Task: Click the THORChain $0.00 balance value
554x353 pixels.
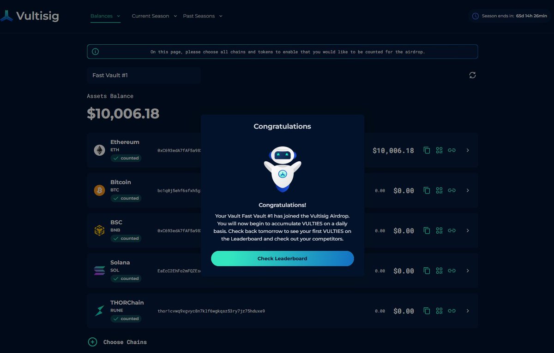Action: (x=403, y=311)
